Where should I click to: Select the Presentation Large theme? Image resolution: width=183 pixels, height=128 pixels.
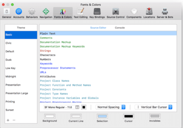coord(21,93)
